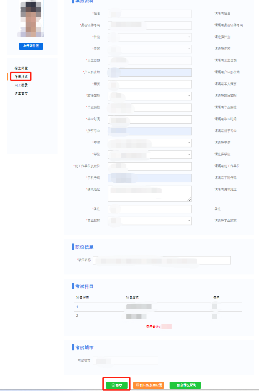
Task: Click the 考试城市 input field
Action: 126,361
